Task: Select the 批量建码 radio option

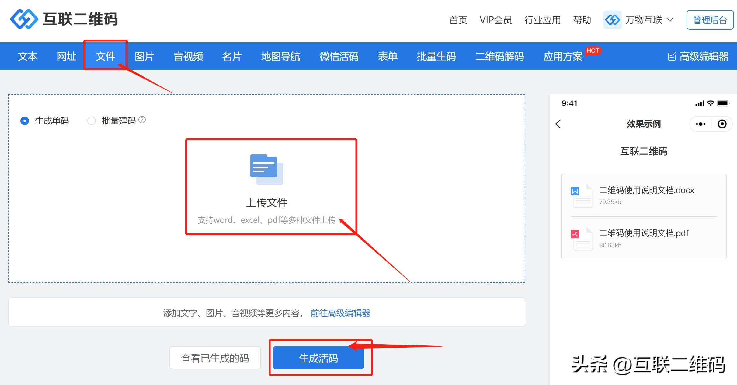Action: pos(92,121)
